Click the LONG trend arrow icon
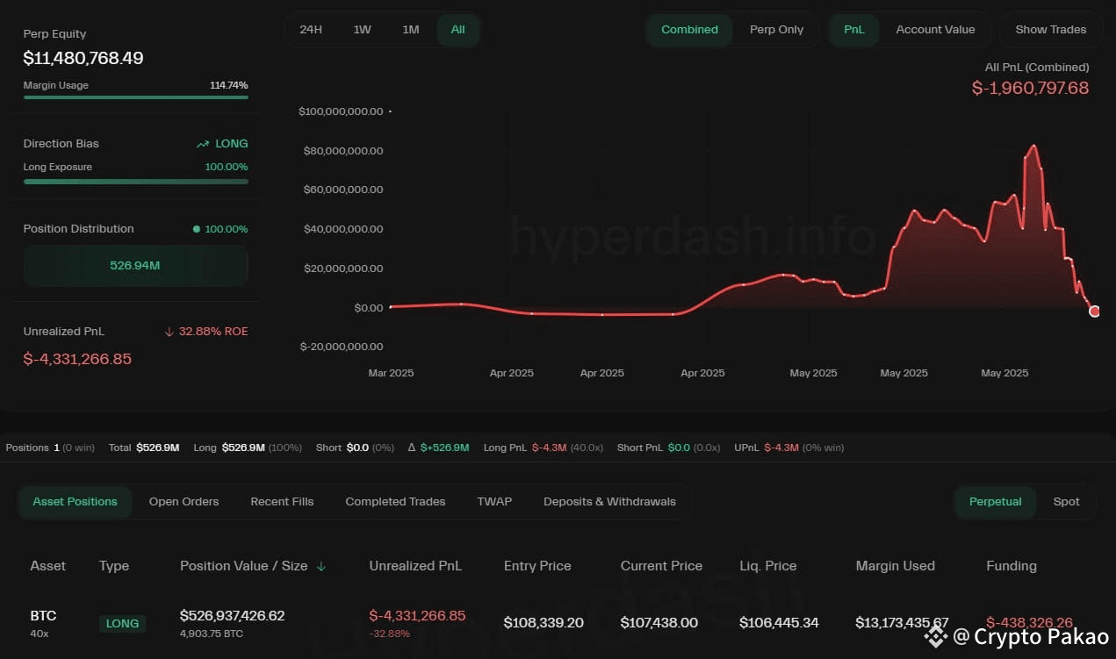This screenshot has width=1116, height=659. (203, 144)
